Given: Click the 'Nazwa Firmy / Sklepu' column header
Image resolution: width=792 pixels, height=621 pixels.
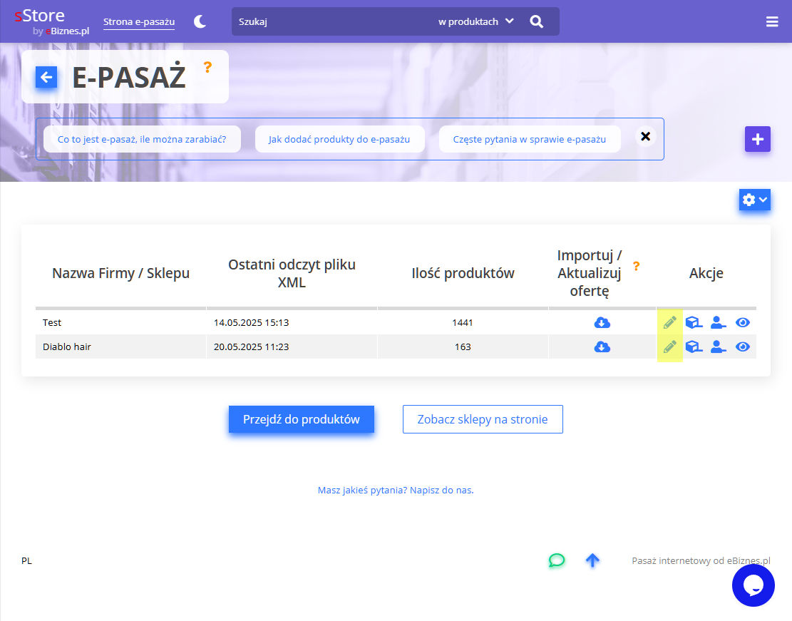Looking at the screenshot, I should pos(120,273).
